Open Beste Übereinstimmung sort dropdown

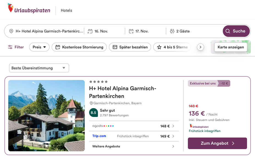tap(39, 68)
